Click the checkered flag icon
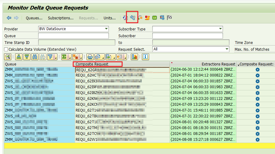 (169, 18)
